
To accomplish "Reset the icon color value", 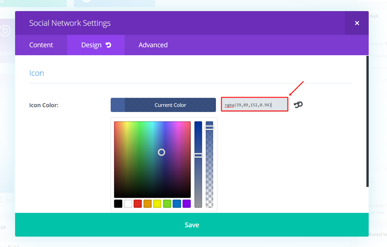I will [298, 105].
